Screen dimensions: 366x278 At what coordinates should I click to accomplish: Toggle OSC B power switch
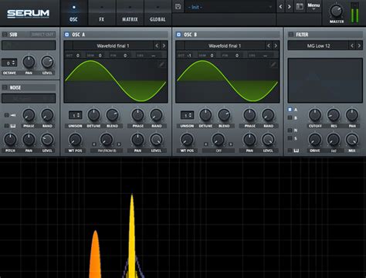[x=178, y=34]
